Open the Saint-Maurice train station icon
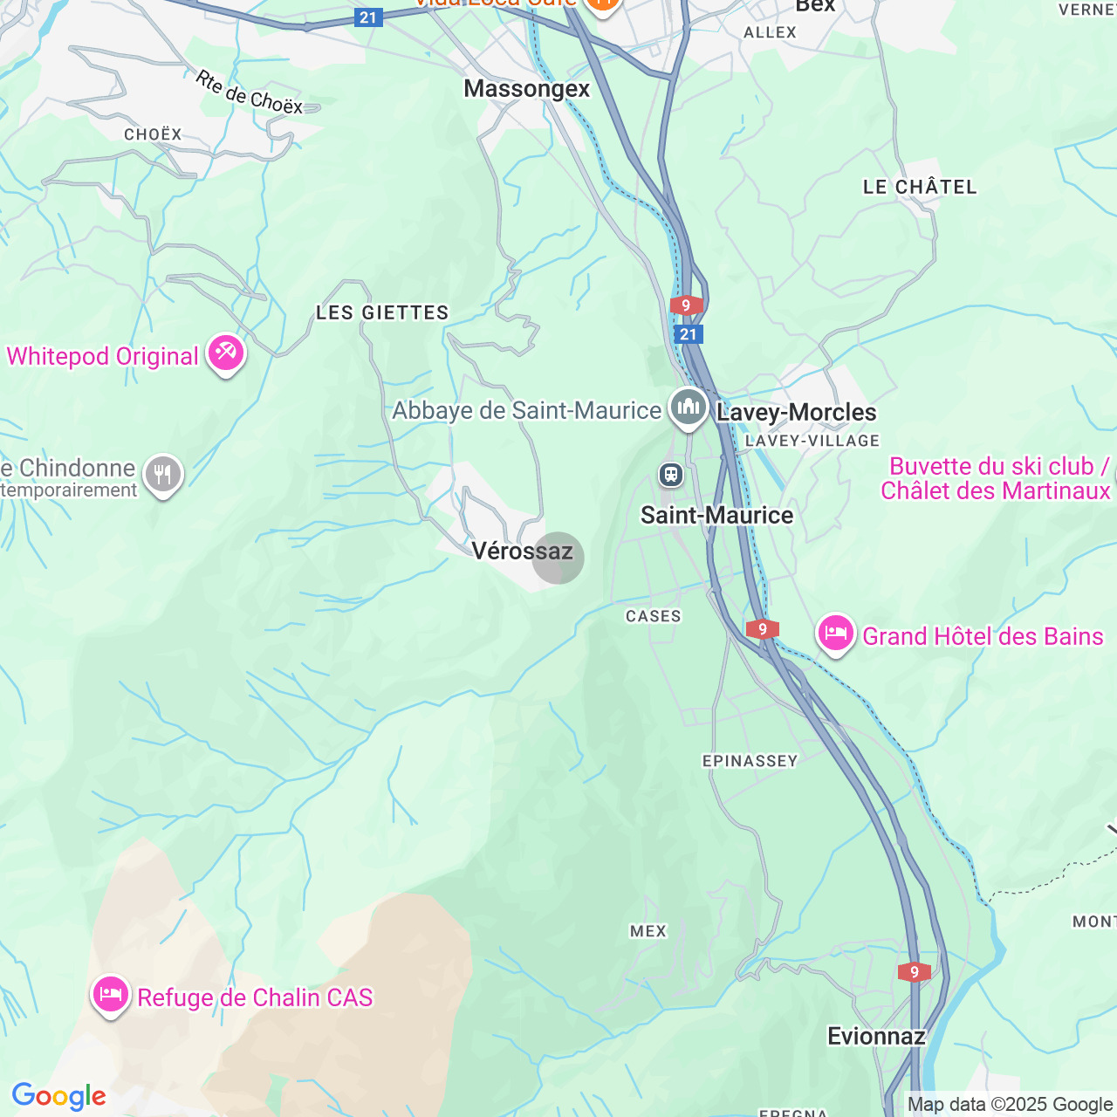This screenshot has width=1117, height=1117. pos(670,475)
